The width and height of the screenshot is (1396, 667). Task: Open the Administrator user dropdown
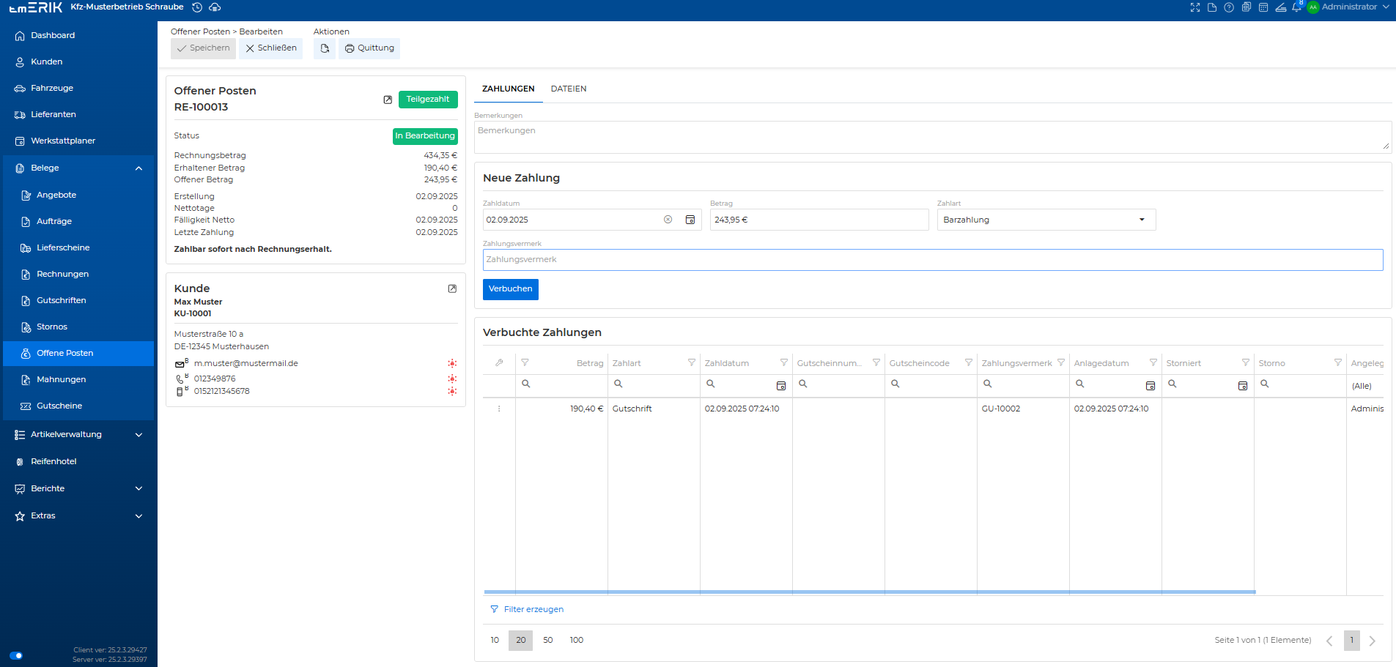click(1348, 7)
